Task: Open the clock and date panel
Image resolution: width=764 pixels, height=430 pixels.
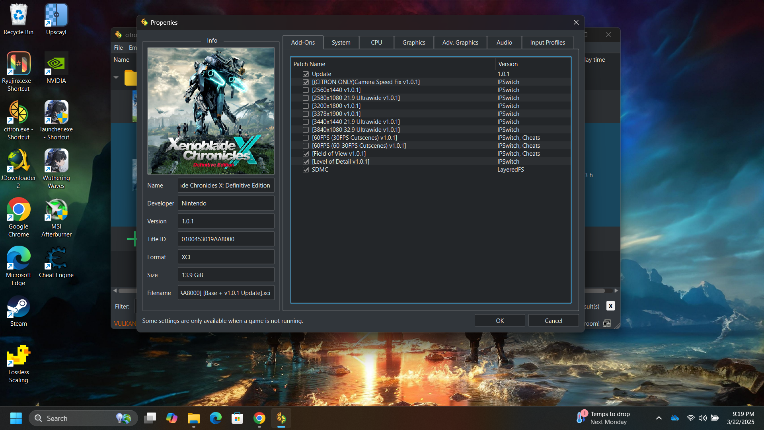Action: point(741,418)
